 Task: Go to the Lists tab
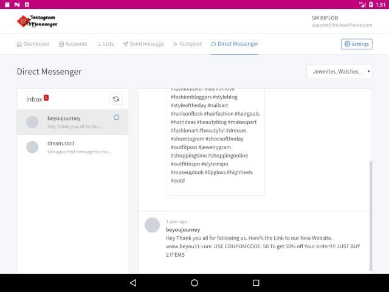point(105,44)
